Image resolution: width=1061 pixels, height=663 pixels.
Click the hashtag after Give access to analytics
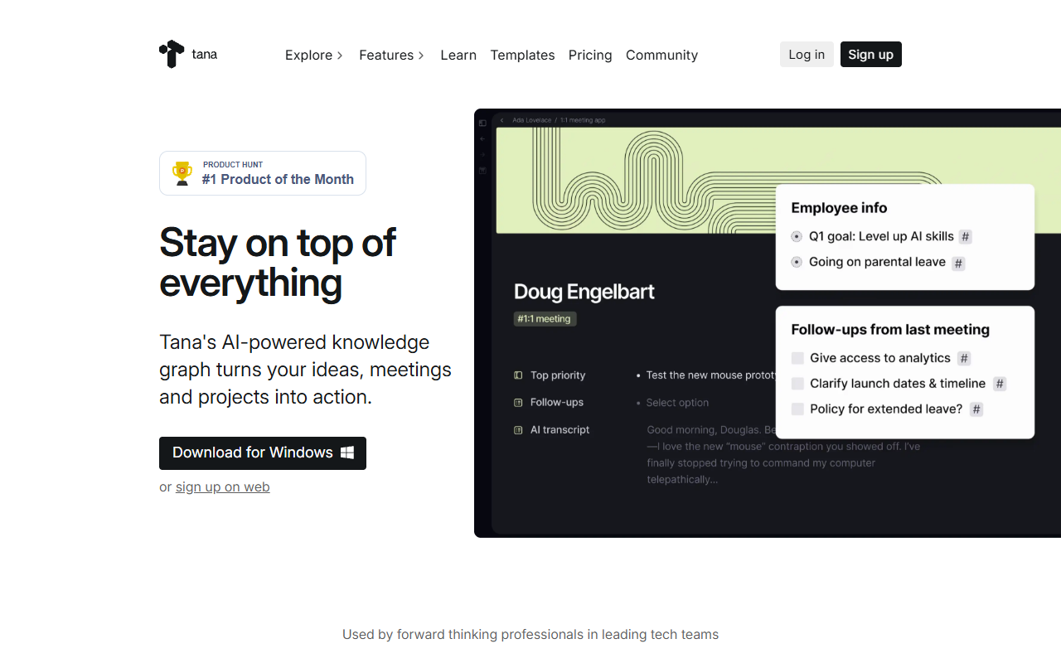tap(963, 358)
